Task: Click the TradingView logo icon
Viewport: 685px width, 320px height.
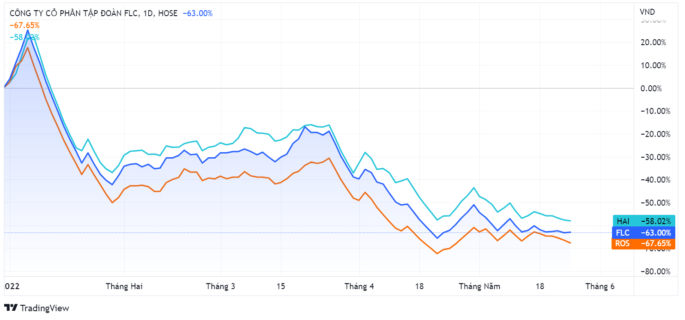Action: point(11,308)
